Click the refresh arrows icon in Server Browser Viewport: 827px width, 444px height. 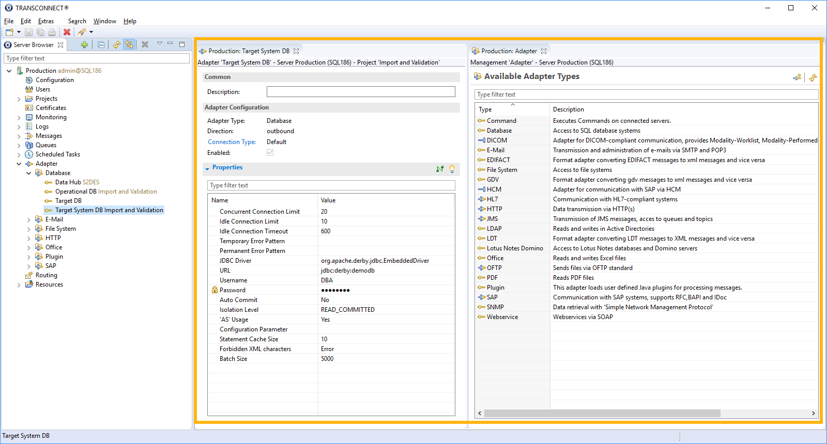117,45
